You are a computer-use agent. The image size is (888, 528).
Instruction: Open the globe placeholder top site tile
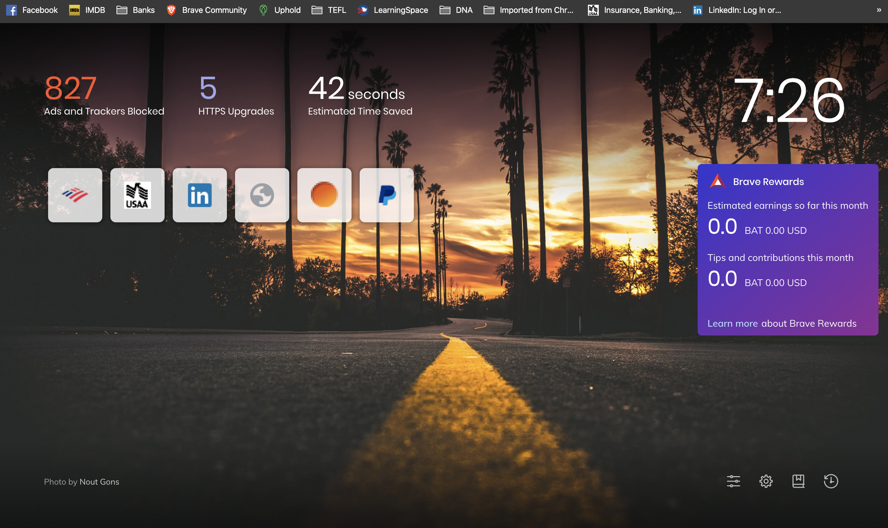click(262, 195)
